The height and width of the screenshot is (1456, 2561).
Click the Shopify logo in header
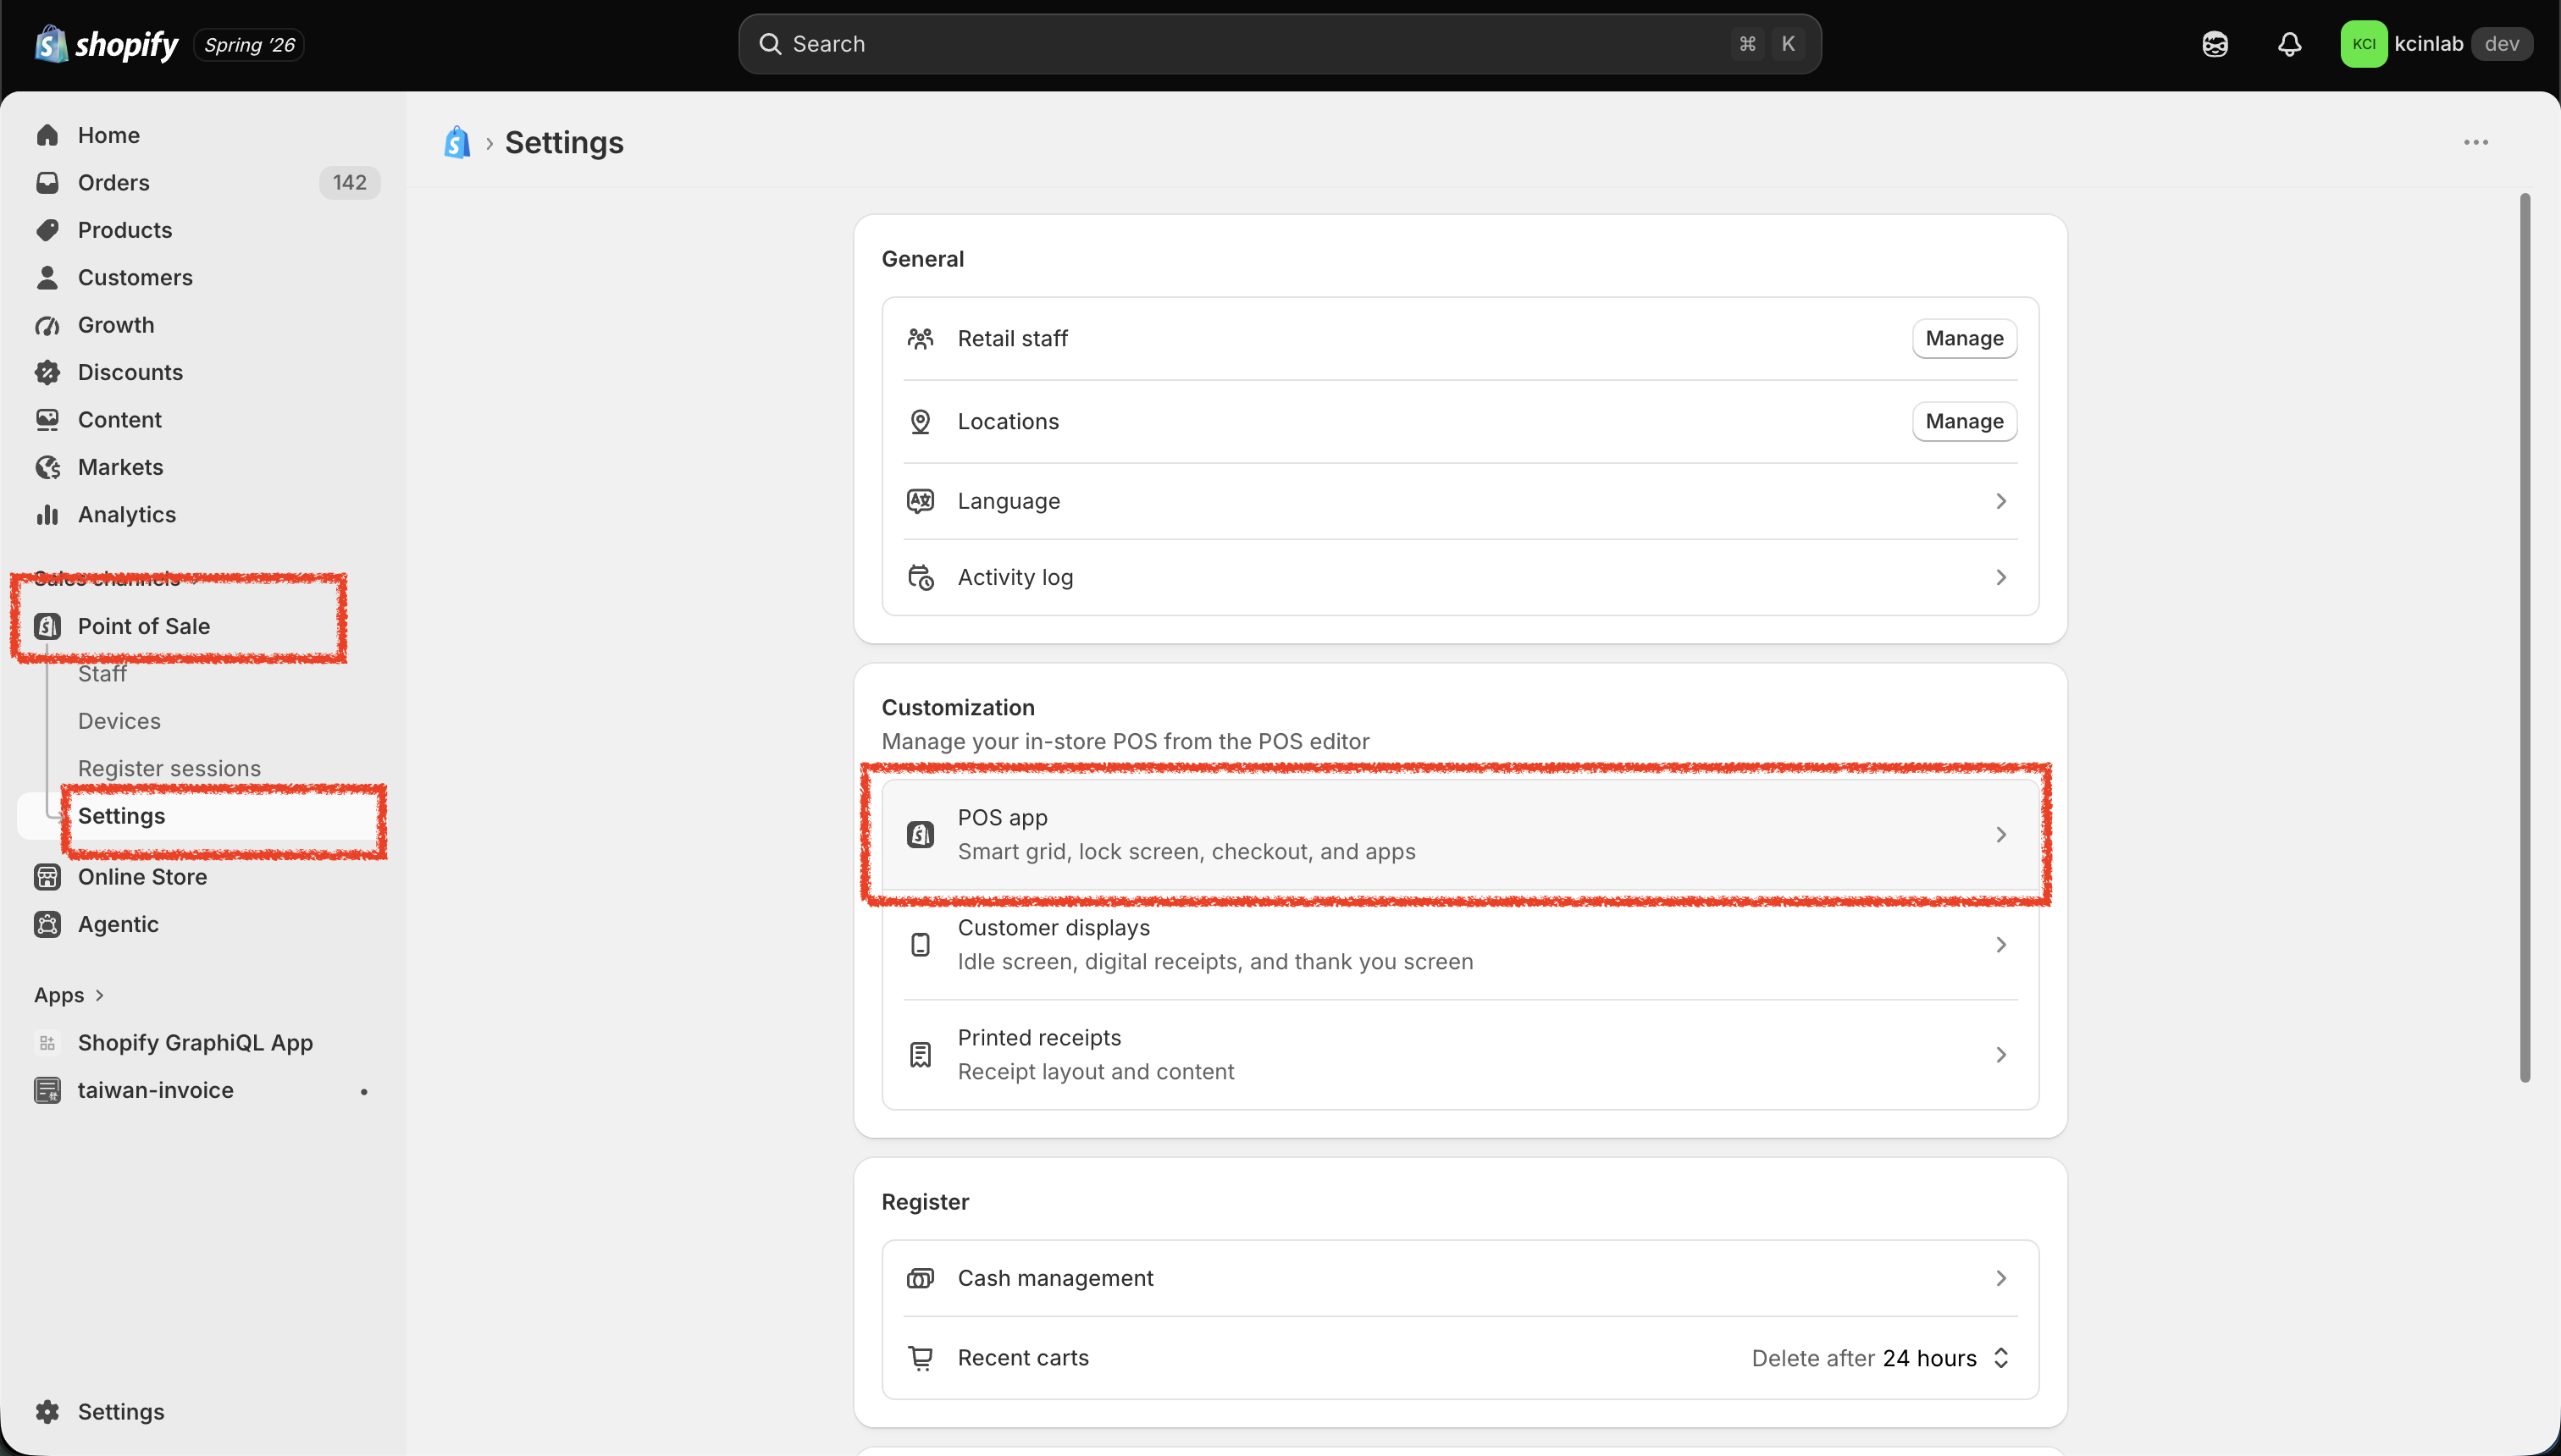107,44
